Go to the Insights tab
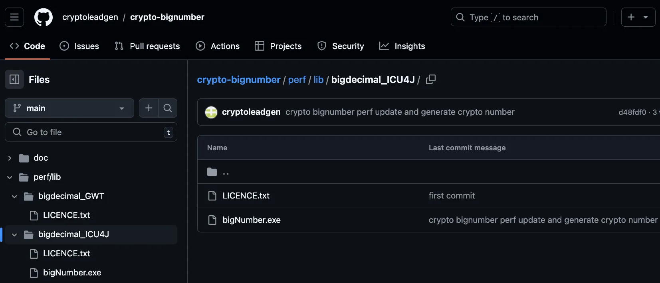The height and width of the screenshot is (283, 660). coord(402,46)
